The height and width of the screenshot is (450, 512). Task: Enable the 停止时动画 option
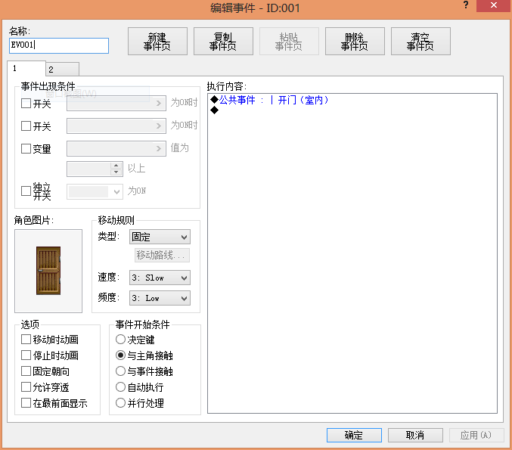coord(26,355)
